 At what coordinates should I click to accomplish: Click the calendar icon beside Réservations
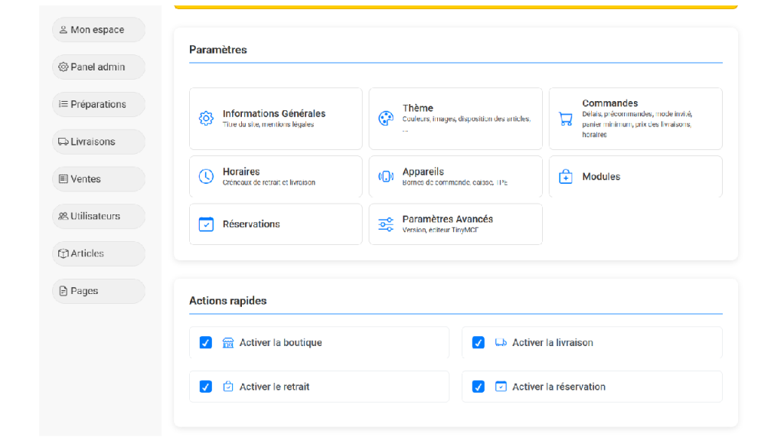click(206, 224)
